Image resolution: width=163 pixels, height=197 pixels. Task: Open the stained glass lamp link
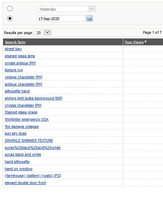pos(20,56)
